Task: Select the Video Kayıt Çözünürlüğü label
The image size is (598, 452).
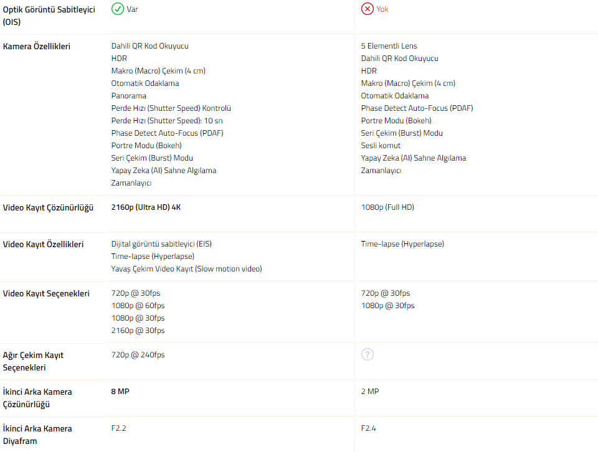Action: (48, 207)
